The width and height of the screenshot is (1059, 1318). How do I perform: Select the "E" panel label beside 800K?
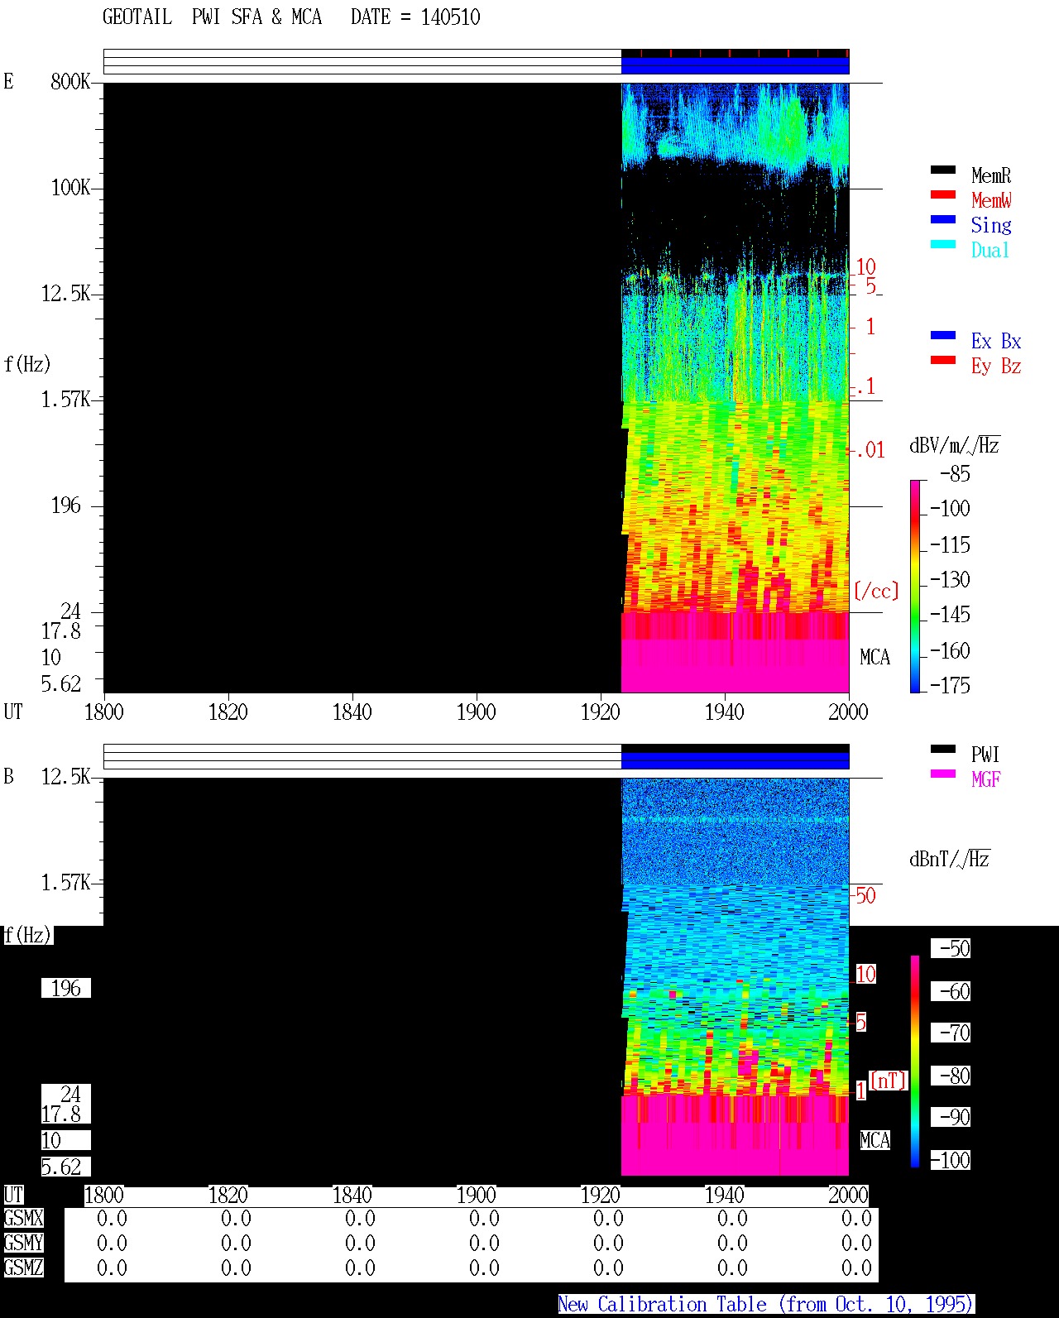[8, 81]
